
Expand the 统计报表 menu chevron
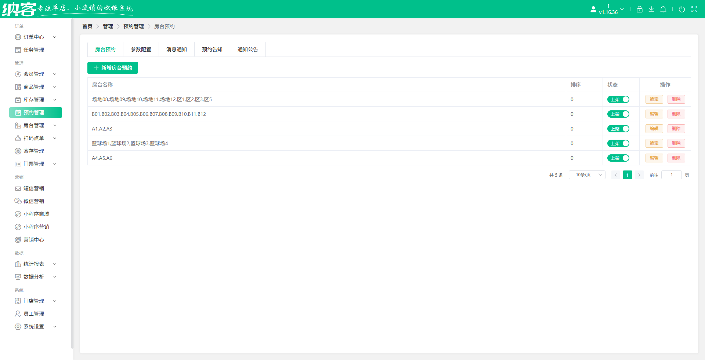tap(55, 264)
